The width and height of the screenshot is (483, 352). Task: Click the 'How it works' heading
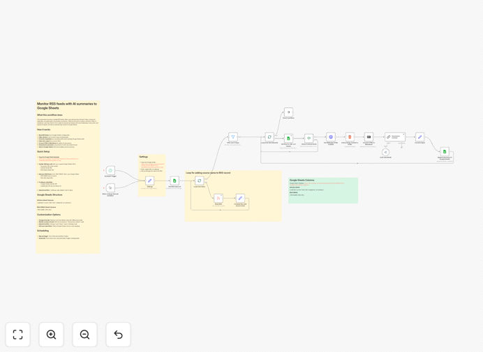click(44, 130)
